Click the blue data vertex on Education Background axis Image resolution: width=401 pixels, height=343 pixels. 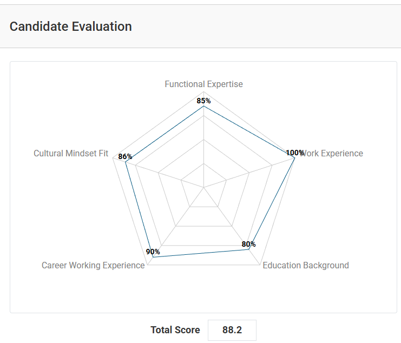tap(249, 249)
